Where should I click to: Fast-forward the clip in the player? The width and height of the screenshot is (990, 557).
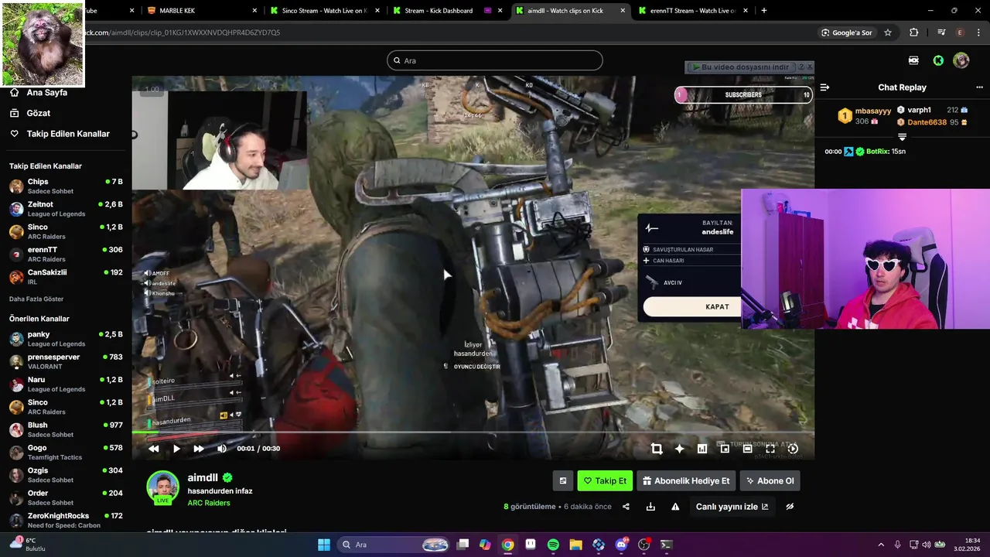[199, 449]
